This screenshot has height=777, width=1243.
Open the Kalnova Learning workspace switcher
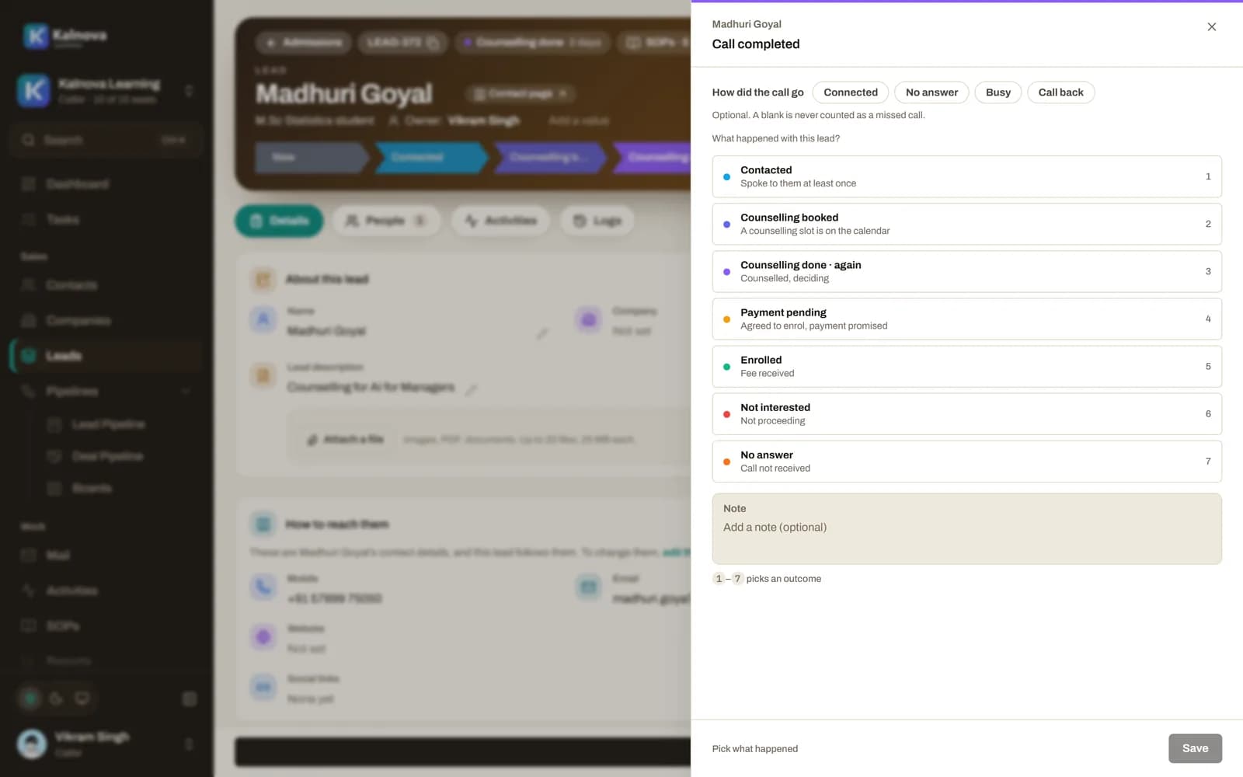coord(106,91)
